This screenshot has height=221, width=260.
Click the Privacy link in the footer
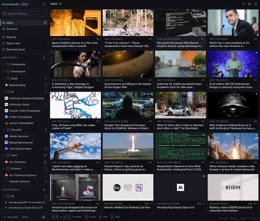[x=223, y=218]
